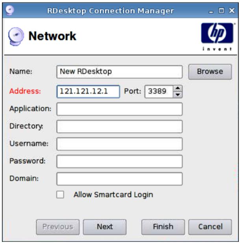Click the Domain input field

(x=119, y=179)
